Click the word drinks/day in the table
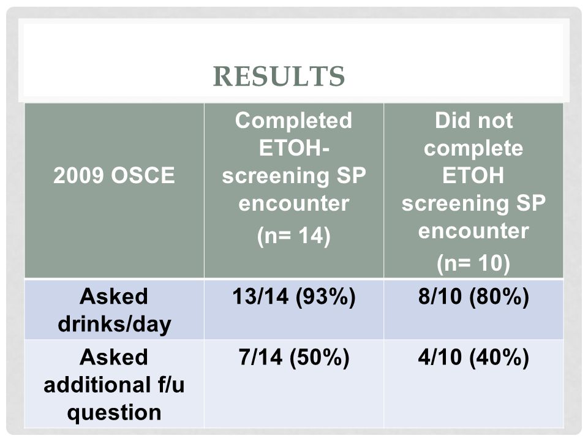The image size is (588, 441). pos(115,324)
